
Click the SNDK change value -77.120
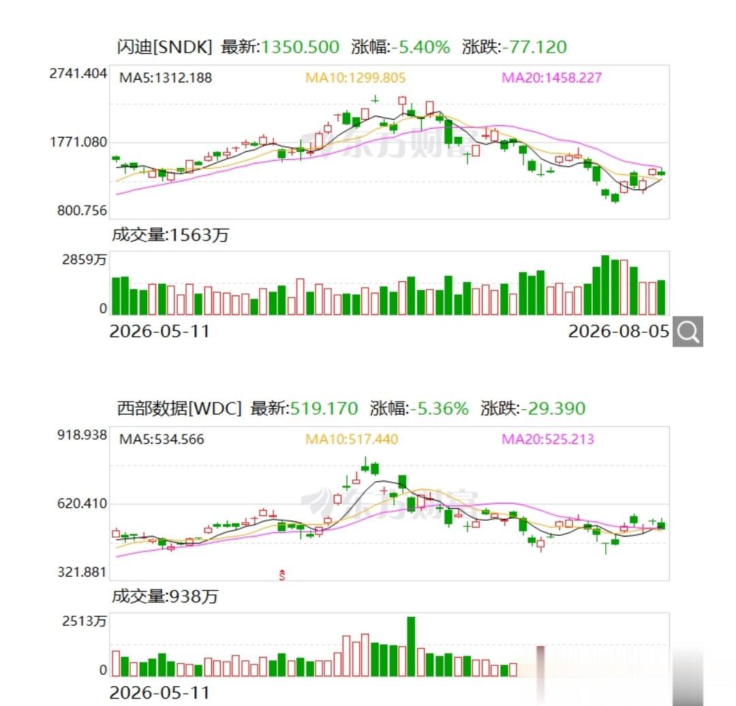point(534,47)
